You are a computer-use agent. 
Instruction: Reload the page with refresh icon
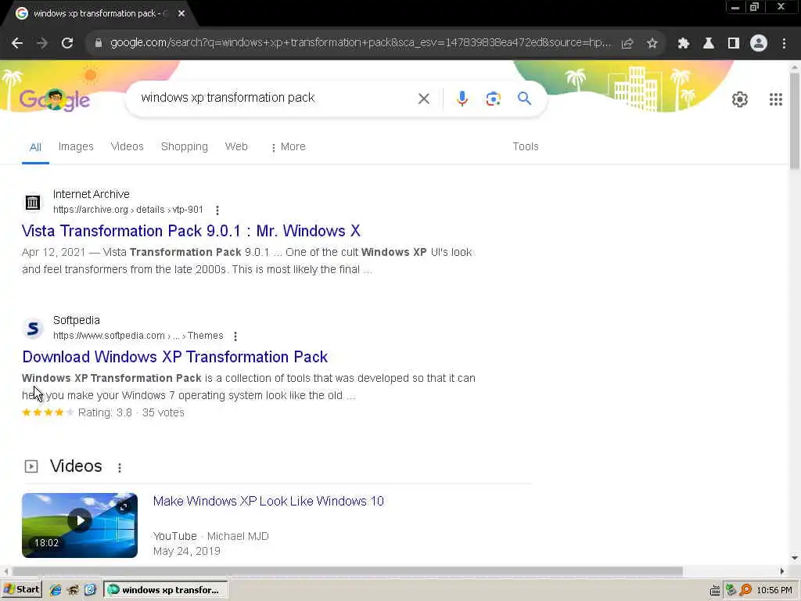[x=67, y=43]
